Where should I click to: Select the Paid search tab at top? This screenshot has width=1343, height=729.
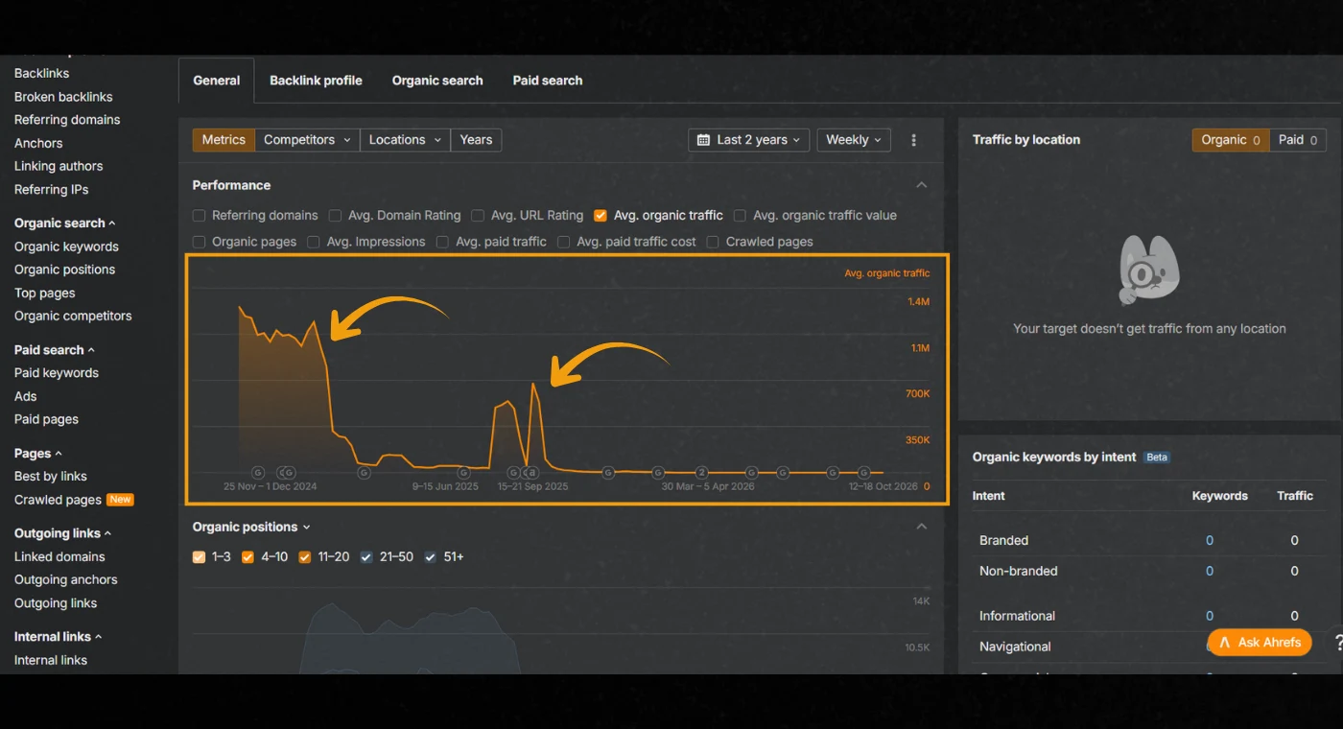tap(548, 81)
